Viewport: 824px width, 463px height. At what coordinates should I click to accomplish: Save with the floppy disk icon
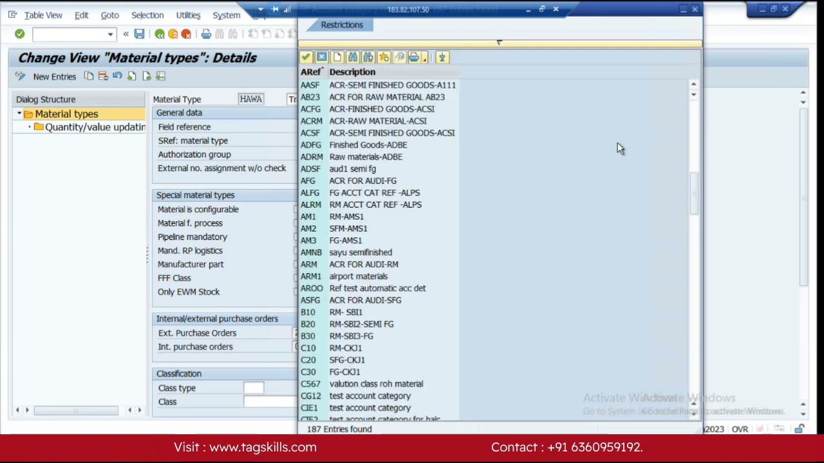pos(139,34)
